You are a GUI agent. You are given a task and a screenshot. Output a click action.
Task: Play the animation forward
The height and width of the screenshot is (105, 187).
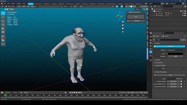(x=77, y=92)
